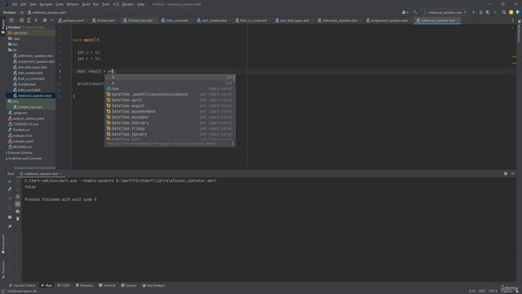Screen dimensions: 522x294
Task: Open Version Control tool window button
Action: [22, 285]
